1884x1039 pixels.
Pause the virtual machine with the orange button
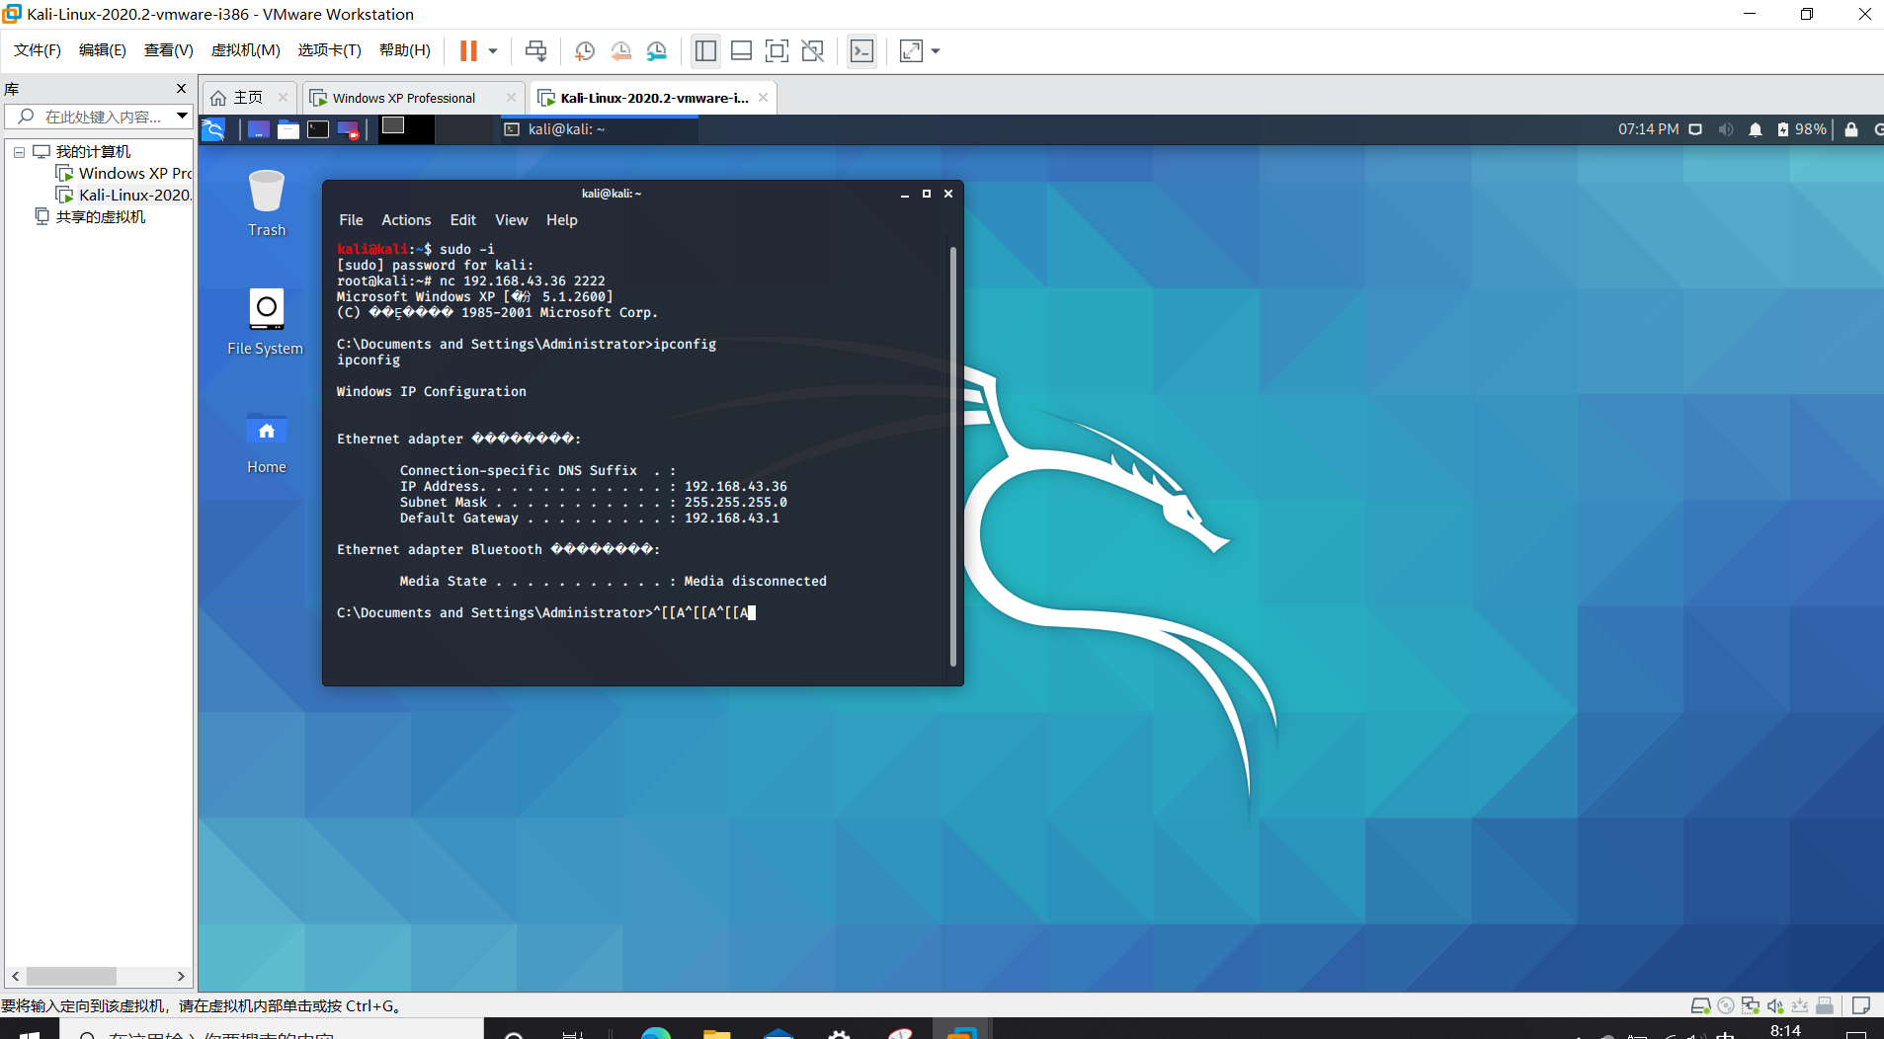468,51
